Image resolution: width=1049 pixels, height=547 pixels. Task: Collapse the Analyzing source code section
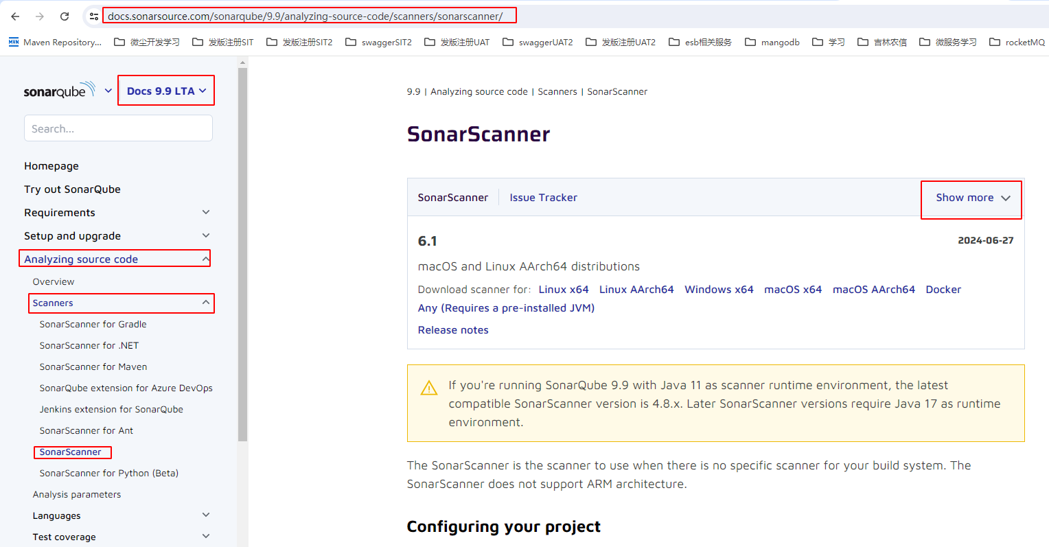point(206,259)
